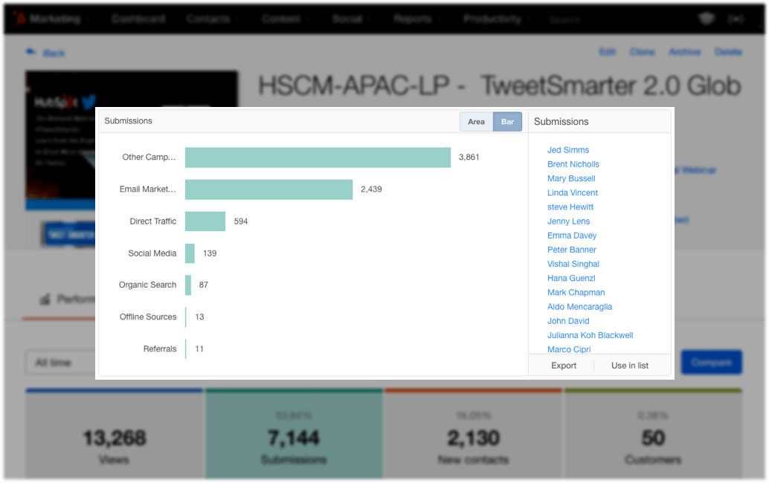Select the 7,144 Submissions metric card
This screenshot has height=483, width=769.
[x=294, y=434]
